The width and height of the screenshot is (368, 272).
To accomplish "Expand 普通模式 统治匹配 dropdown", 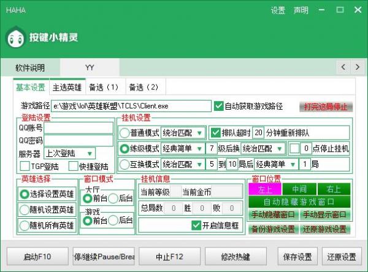I will tap(183, 133).
